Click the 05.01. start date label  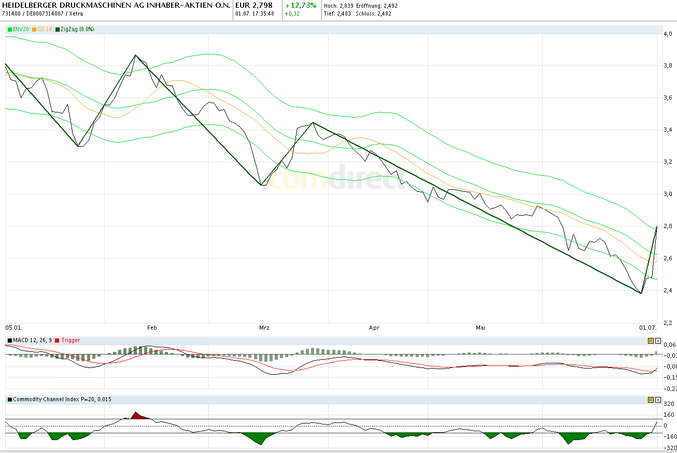point(13,328)
